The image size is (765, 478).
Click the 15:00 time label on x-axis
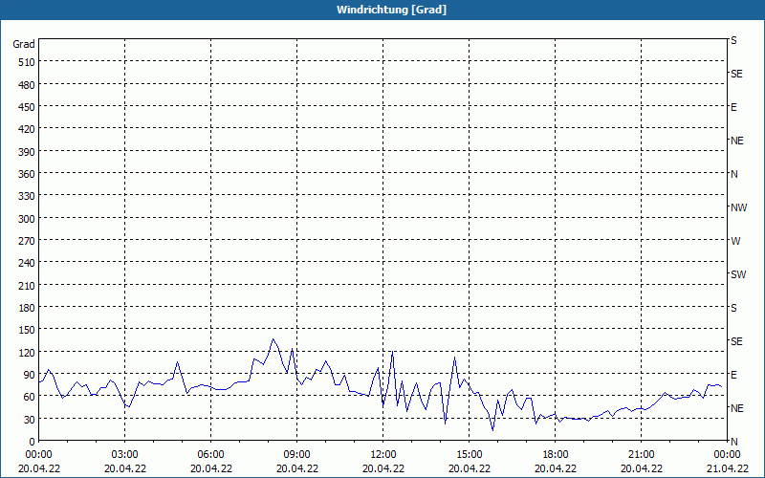(x=469, y=454)
